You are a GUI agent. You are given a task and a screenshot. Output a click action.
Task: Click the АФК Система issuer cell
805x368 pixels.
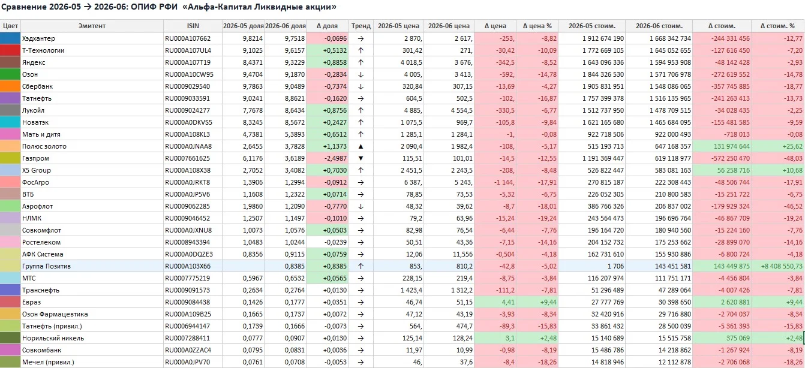pyautogui.click(x=92, y=254)
